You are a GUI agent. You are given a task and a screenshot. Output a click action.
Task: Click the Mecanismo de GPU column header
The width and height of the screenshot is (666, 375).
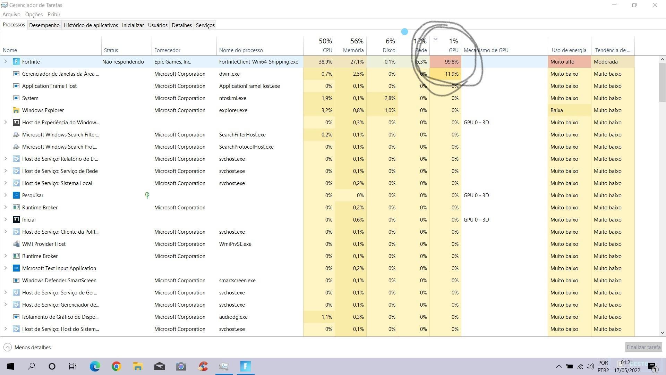505,46
